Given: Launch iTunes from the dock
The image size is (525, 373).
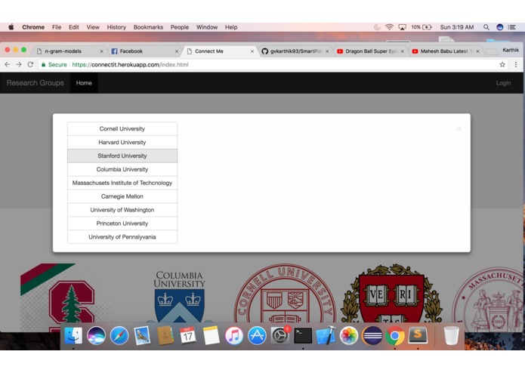Looking at the screenshot, I should point(233,335).
